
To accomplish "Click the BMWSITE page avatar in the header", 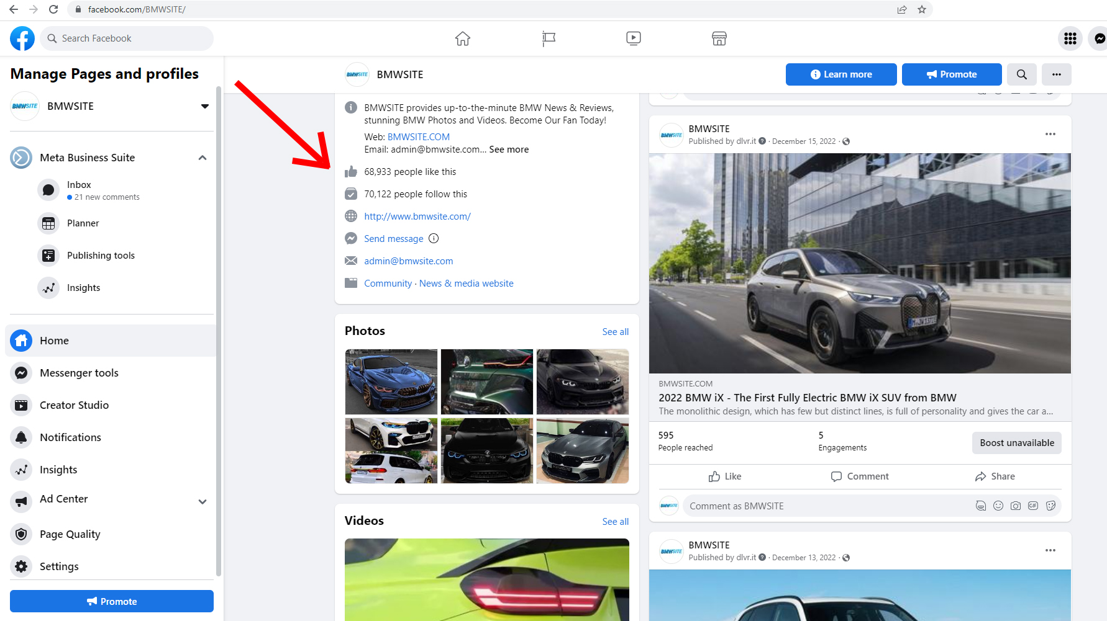I will point(357,74).
